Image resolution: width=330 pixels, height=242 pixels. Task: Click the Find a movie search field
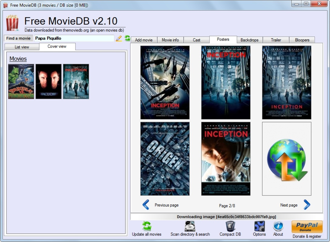coord(74,38)
